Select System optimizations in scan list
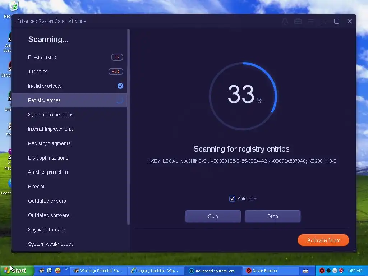Screen dimensions: 368x276 pyautogui.click(x=69, y=115)
